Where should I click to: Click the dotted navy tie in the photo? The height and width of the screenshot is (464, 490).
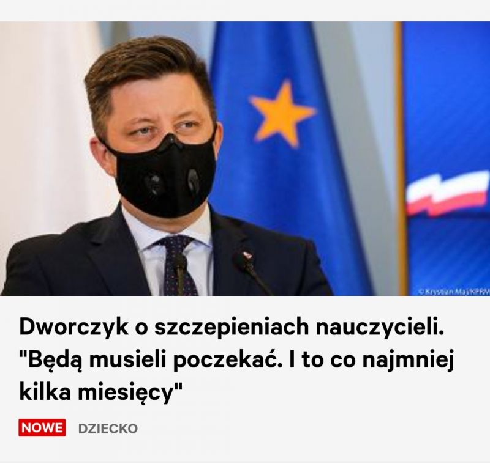click(178, 264)
